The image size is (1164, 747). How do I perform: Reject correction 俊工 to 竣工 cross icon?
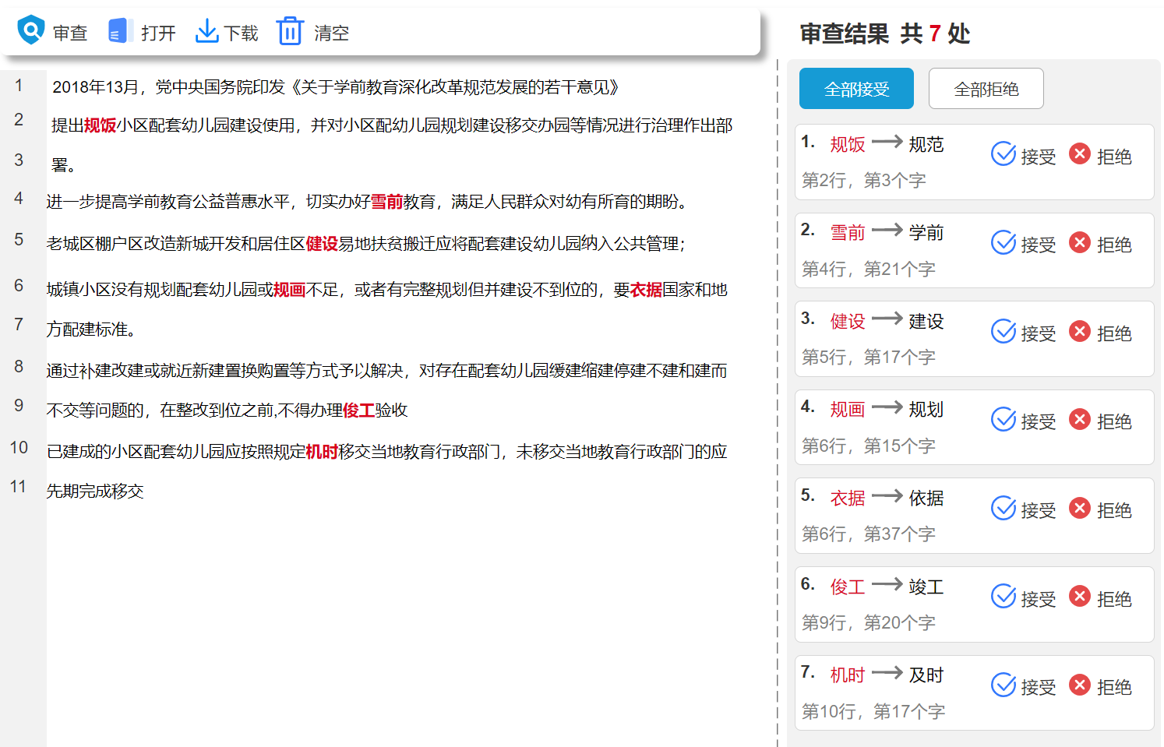pyautogui.click(x=1079, y=597)
